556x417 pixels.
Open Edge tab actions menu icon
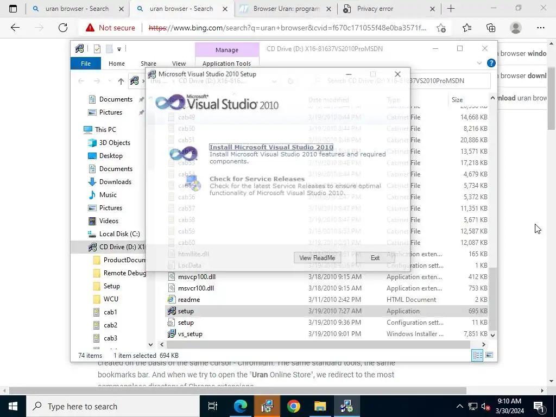coord(13,9)
